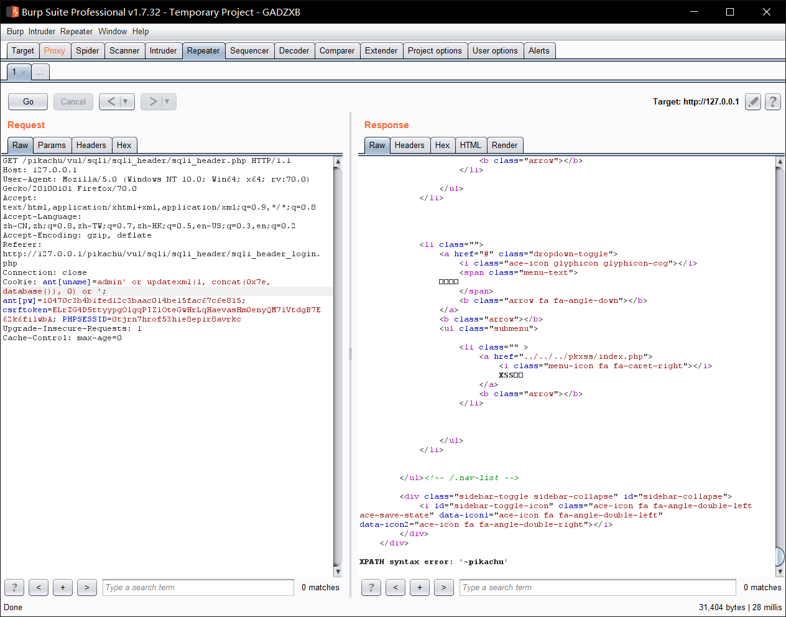Click the Cache-Control: max-age=0 line

pyautogui.click(x=62, y=338)
